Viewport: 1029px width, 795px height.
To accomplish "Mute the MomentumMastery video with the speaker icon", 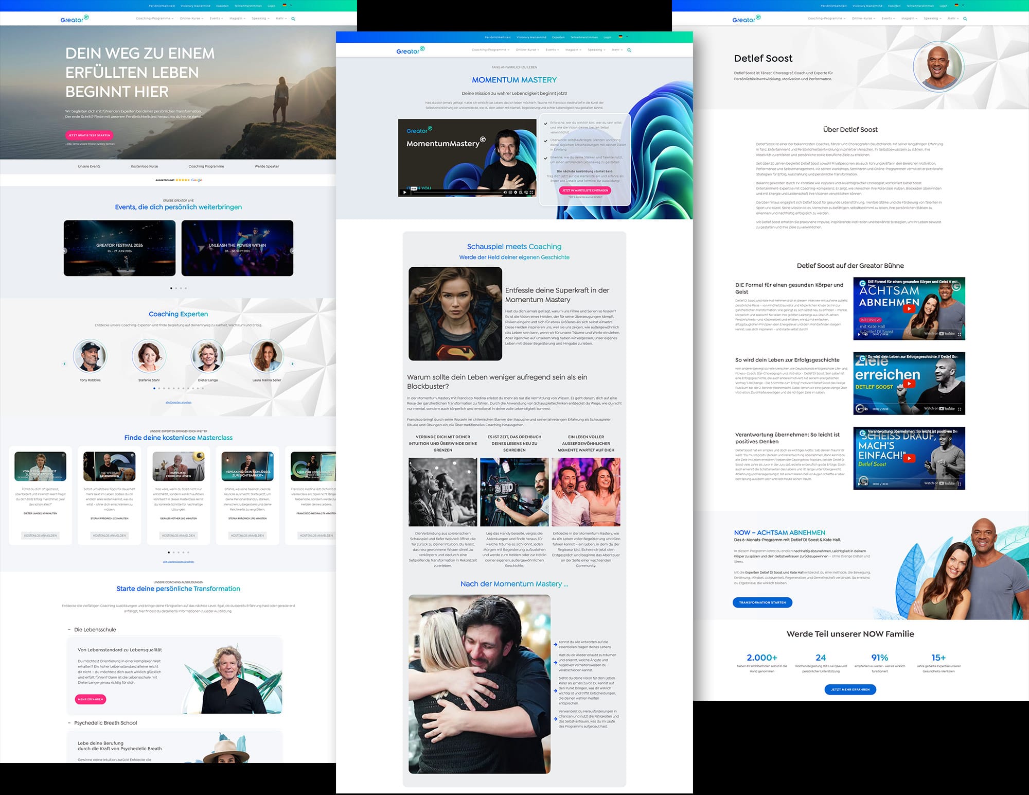I will point(505,193).
